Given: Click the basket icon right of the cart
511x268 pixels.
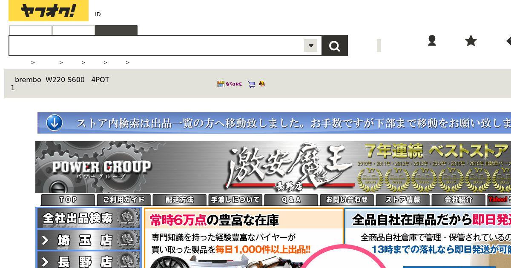Looking at the screenshot, I should (x=262, y=84).
